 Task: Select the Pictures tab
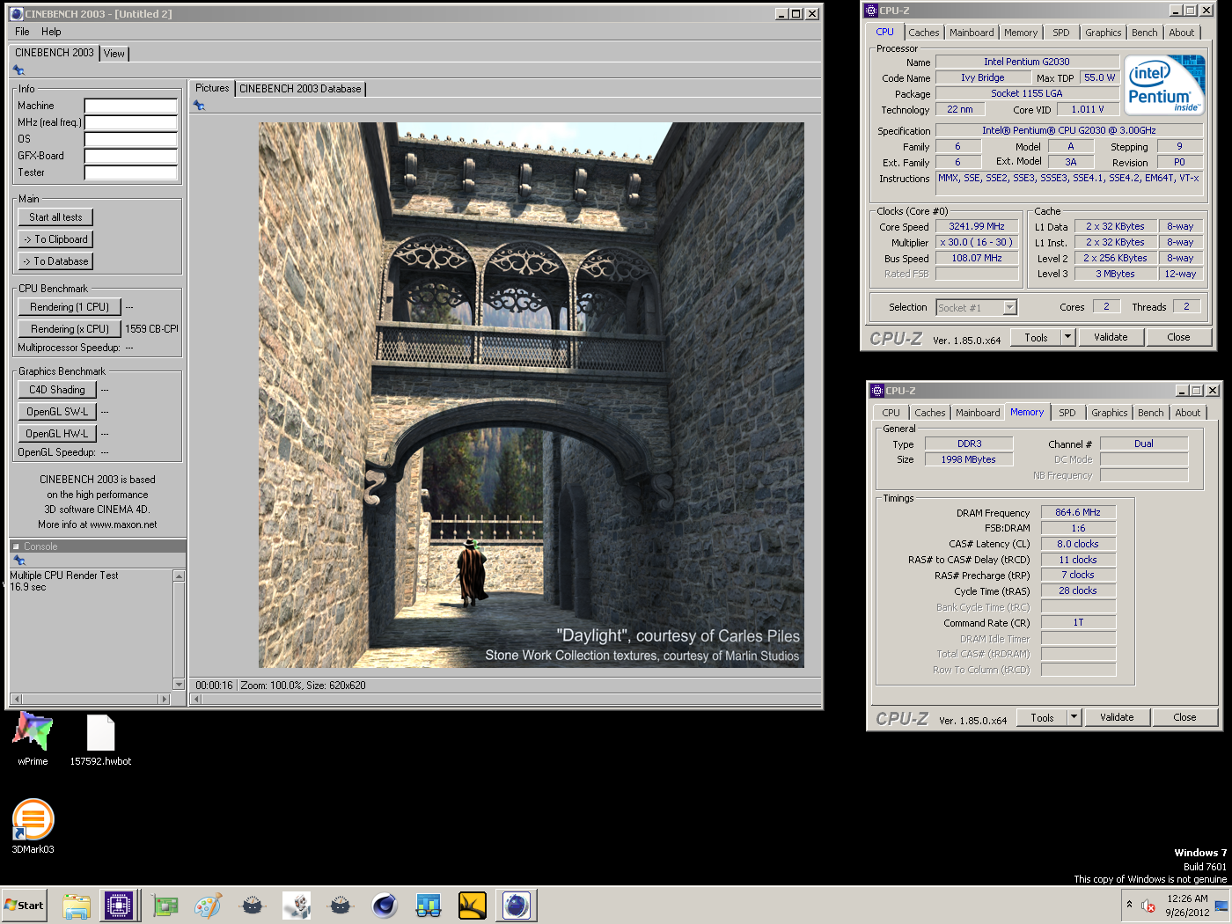coord(212,88)
